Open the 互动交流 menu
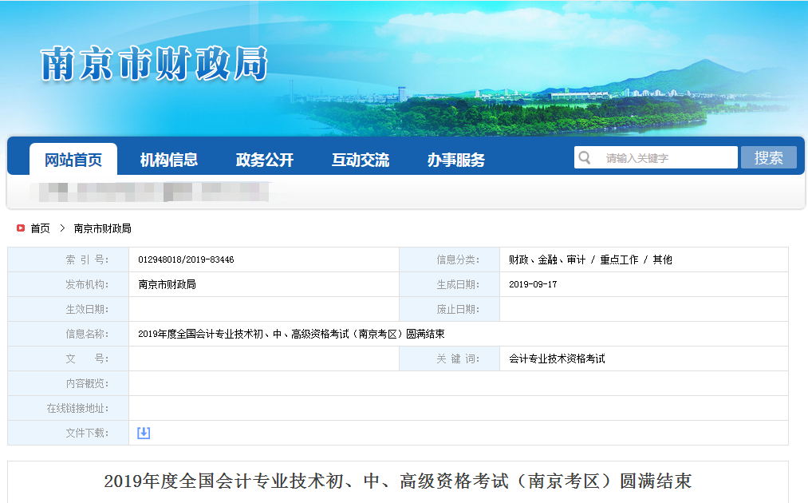Screen dimensions: 808x503 [361, 159]
